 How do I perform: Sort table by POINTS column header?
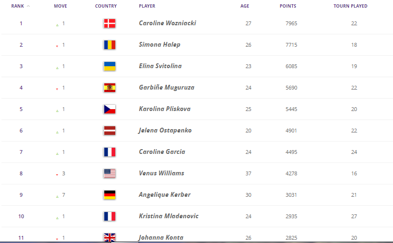[x=288, y=6]
